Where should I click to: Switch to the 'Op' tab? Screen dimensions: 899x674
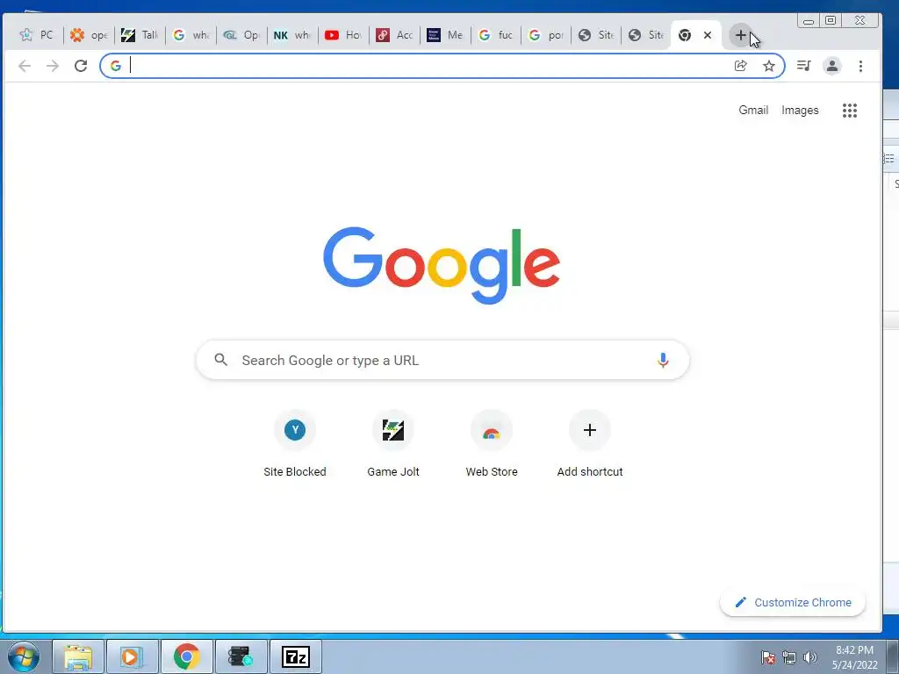pyautogui.click(x=241, y=35)
